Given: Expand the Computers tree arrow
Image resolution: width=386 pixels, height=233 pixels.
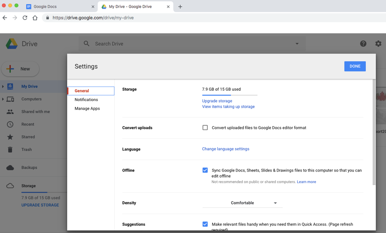Looking at the screenshot, I should pyautogui.click(x=3, y=99).
